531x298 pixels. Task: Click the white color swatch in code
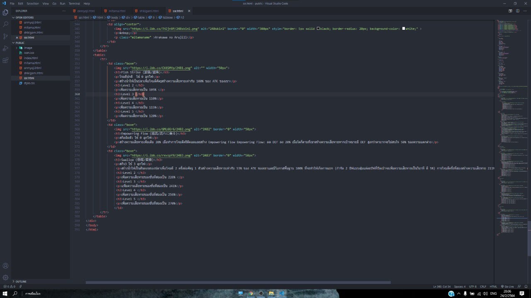(x=404, y=29)
